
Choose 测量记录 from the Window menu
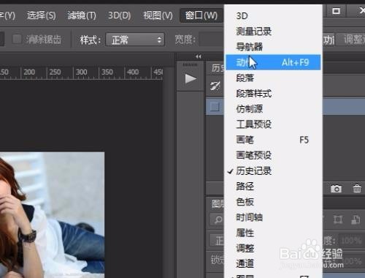(x=273, y=31)
